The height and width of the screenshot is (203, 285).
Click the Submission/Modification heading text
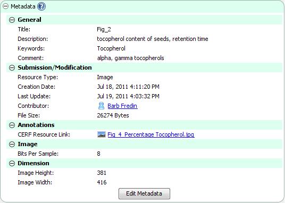(55, 67)
